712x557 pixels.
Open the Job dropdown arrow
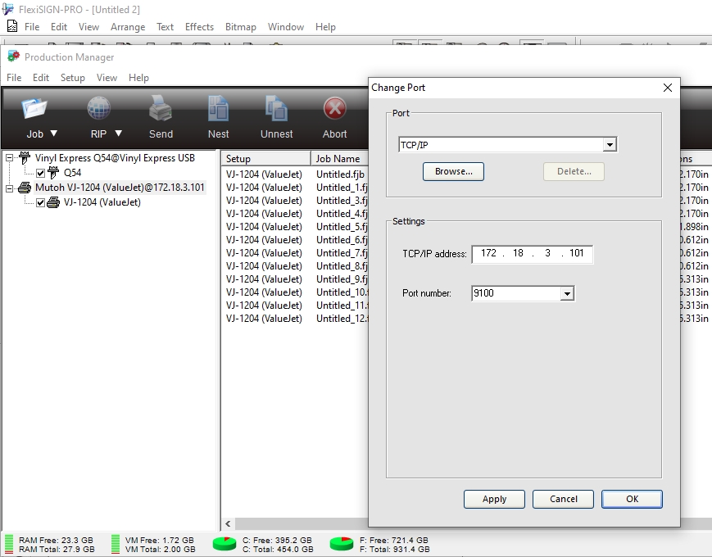coord(53,134)
